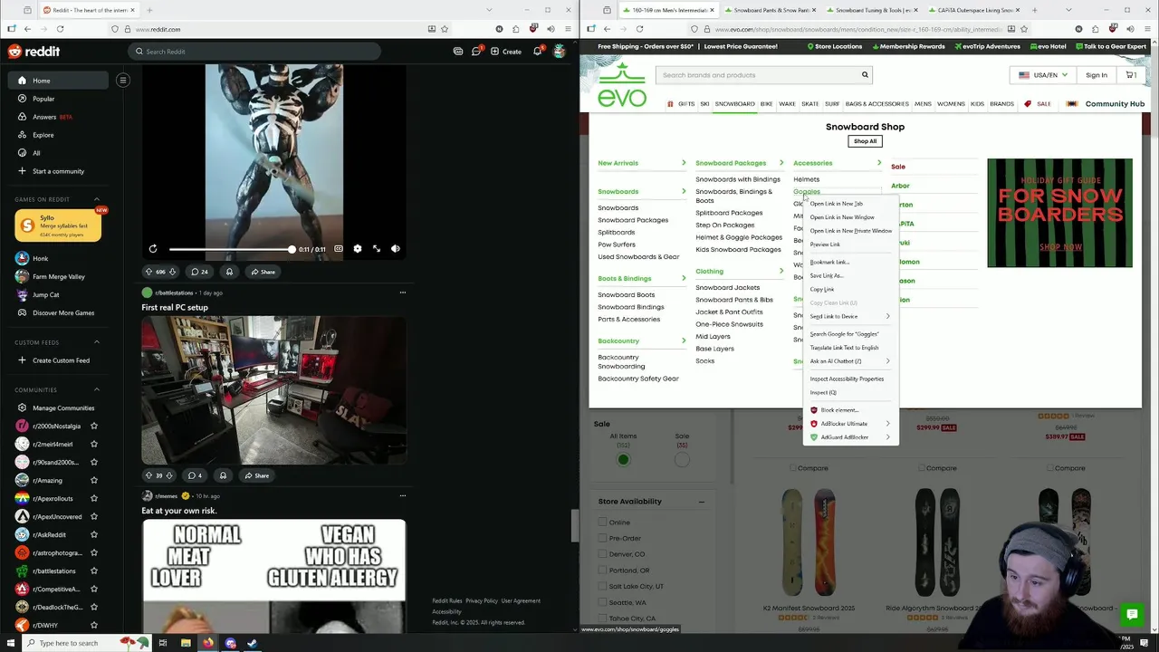Switch to Snowboard Pants & Snow Pants tab
1159x652 pixels.
[771, 10]
